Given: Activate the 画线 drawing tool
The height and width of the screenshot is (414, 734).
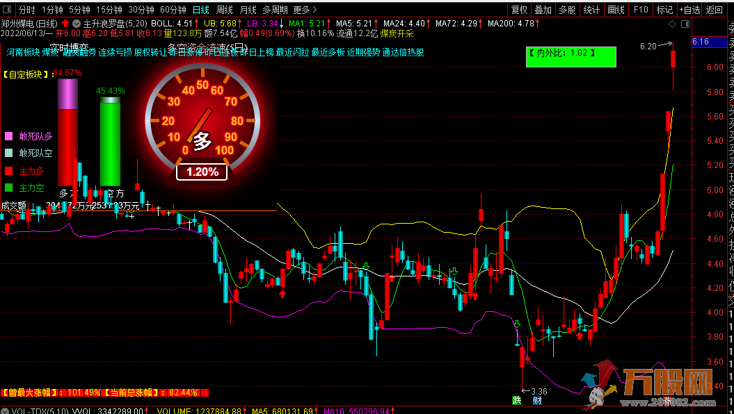Looking at the screenshot, I should (x=616, y=9).
